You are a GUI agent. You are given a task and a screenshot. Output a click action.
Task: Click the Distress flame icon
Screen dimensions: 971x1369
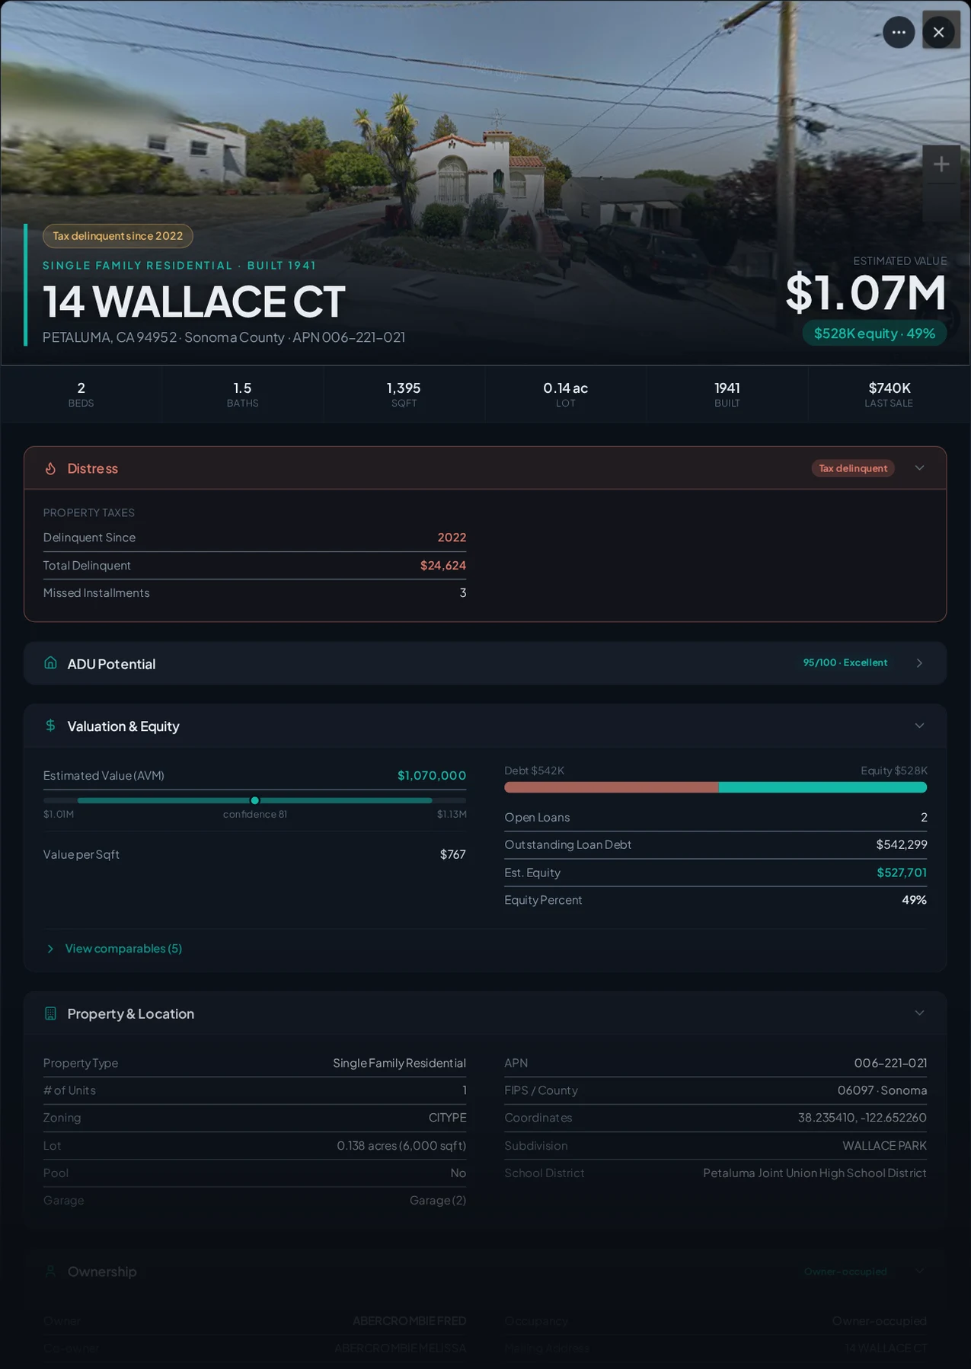point(50,468)
